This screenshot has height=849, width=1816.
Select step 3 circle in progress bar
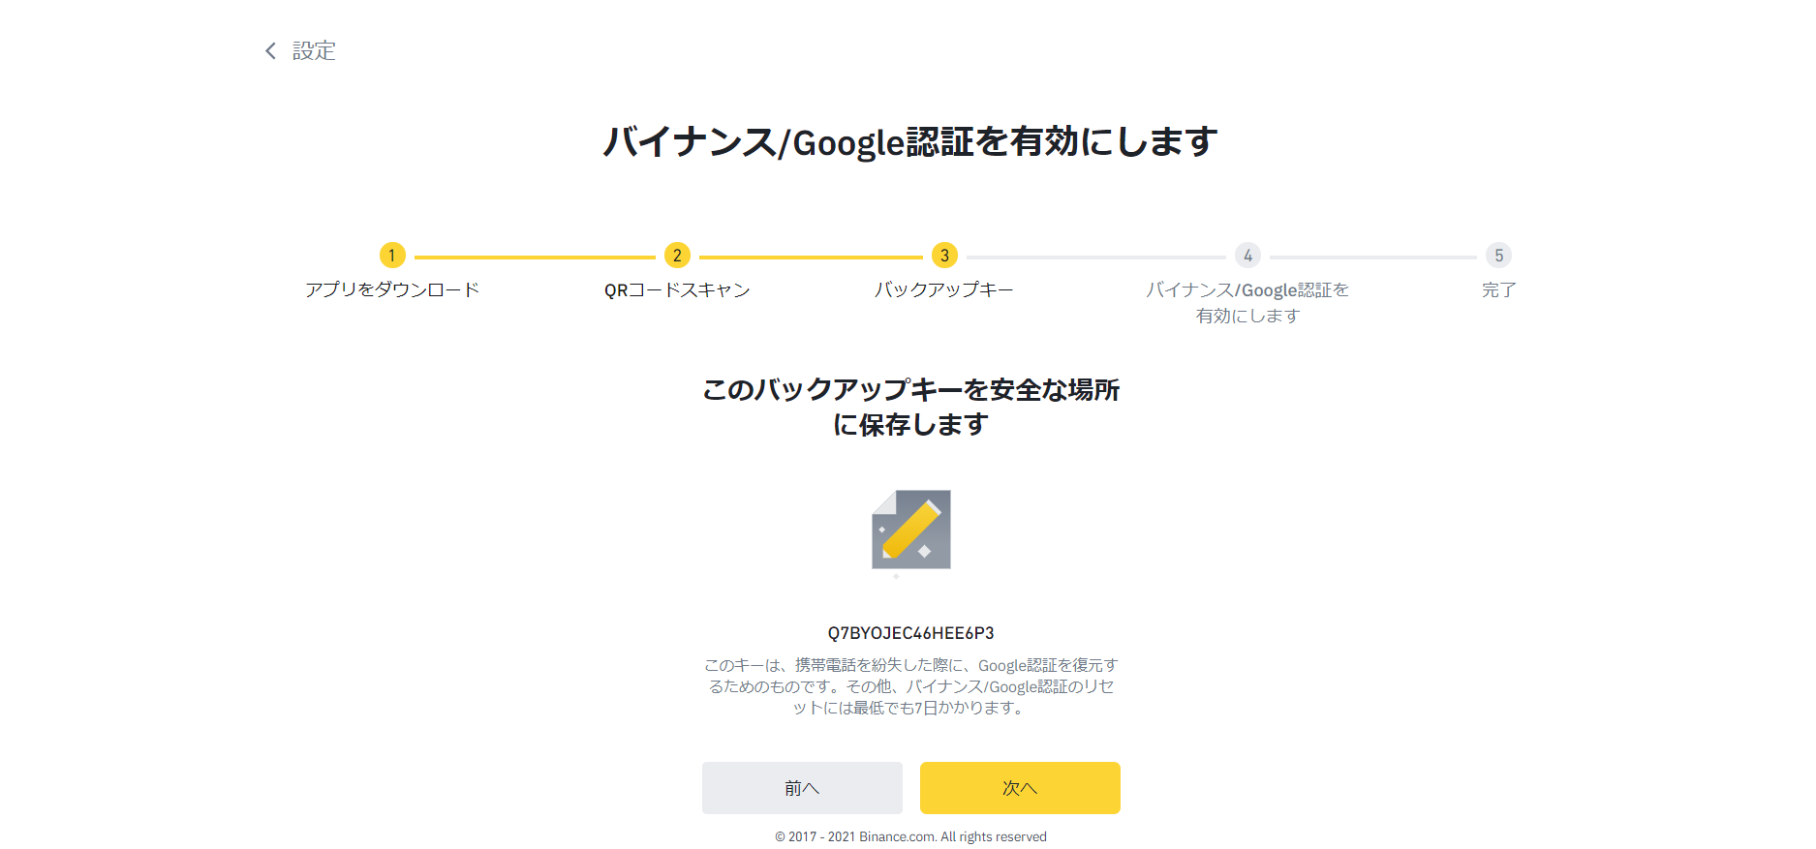click(944, 256)
